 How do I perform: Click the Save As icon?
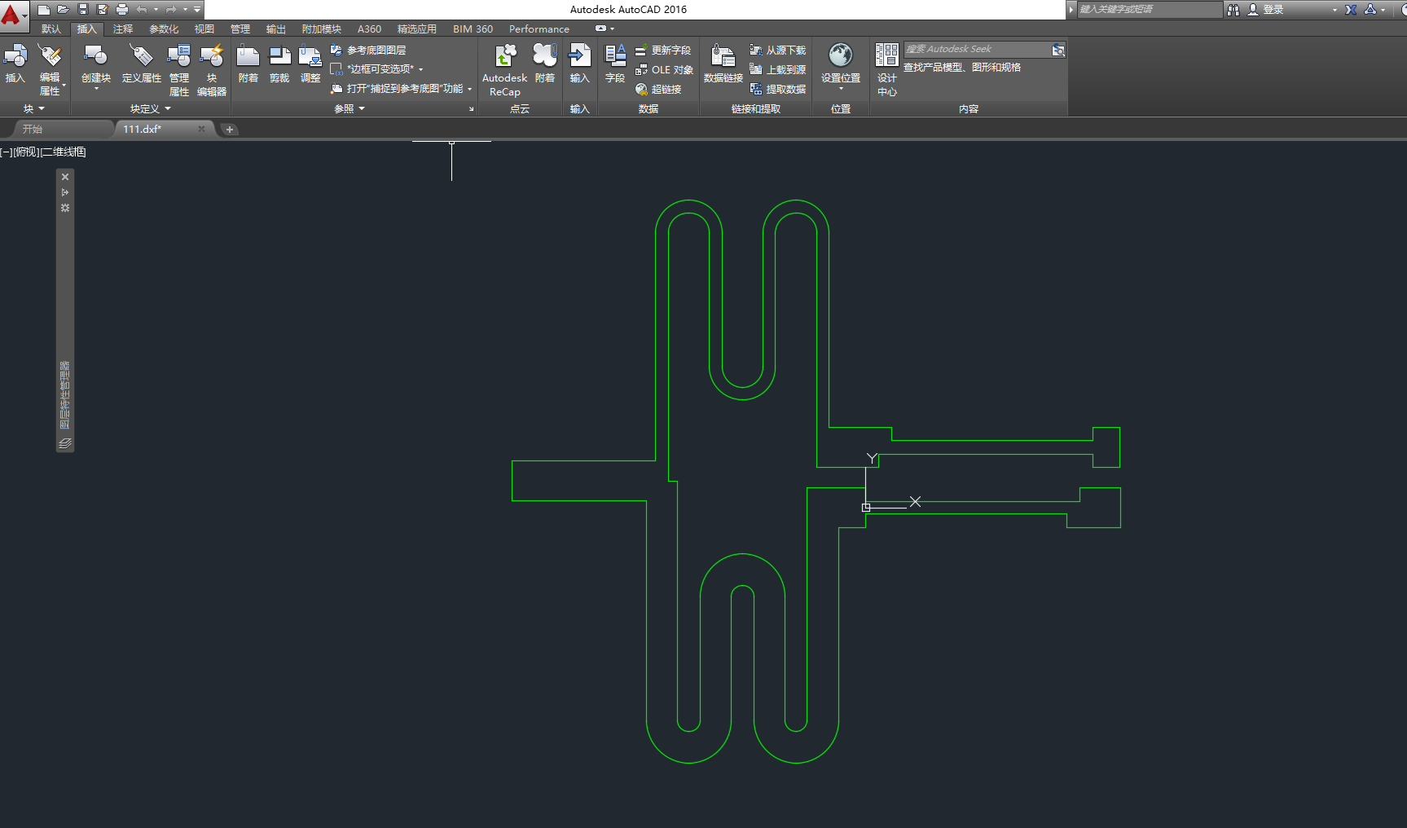pyautogui.click(x=102, y=10)
